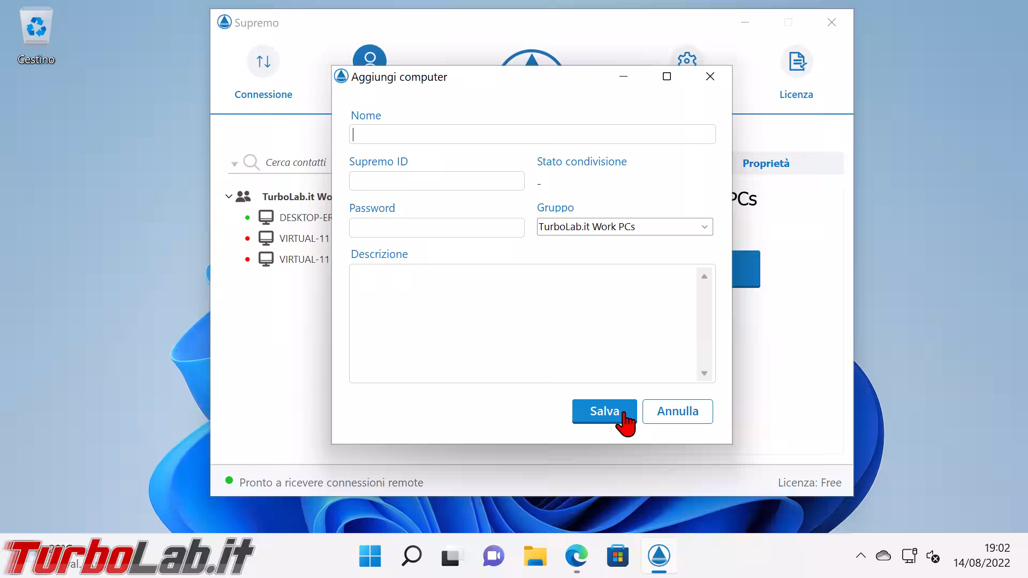Show hidden system tray icons
The height and width of the screenshot is (578, 1028).
860,556
